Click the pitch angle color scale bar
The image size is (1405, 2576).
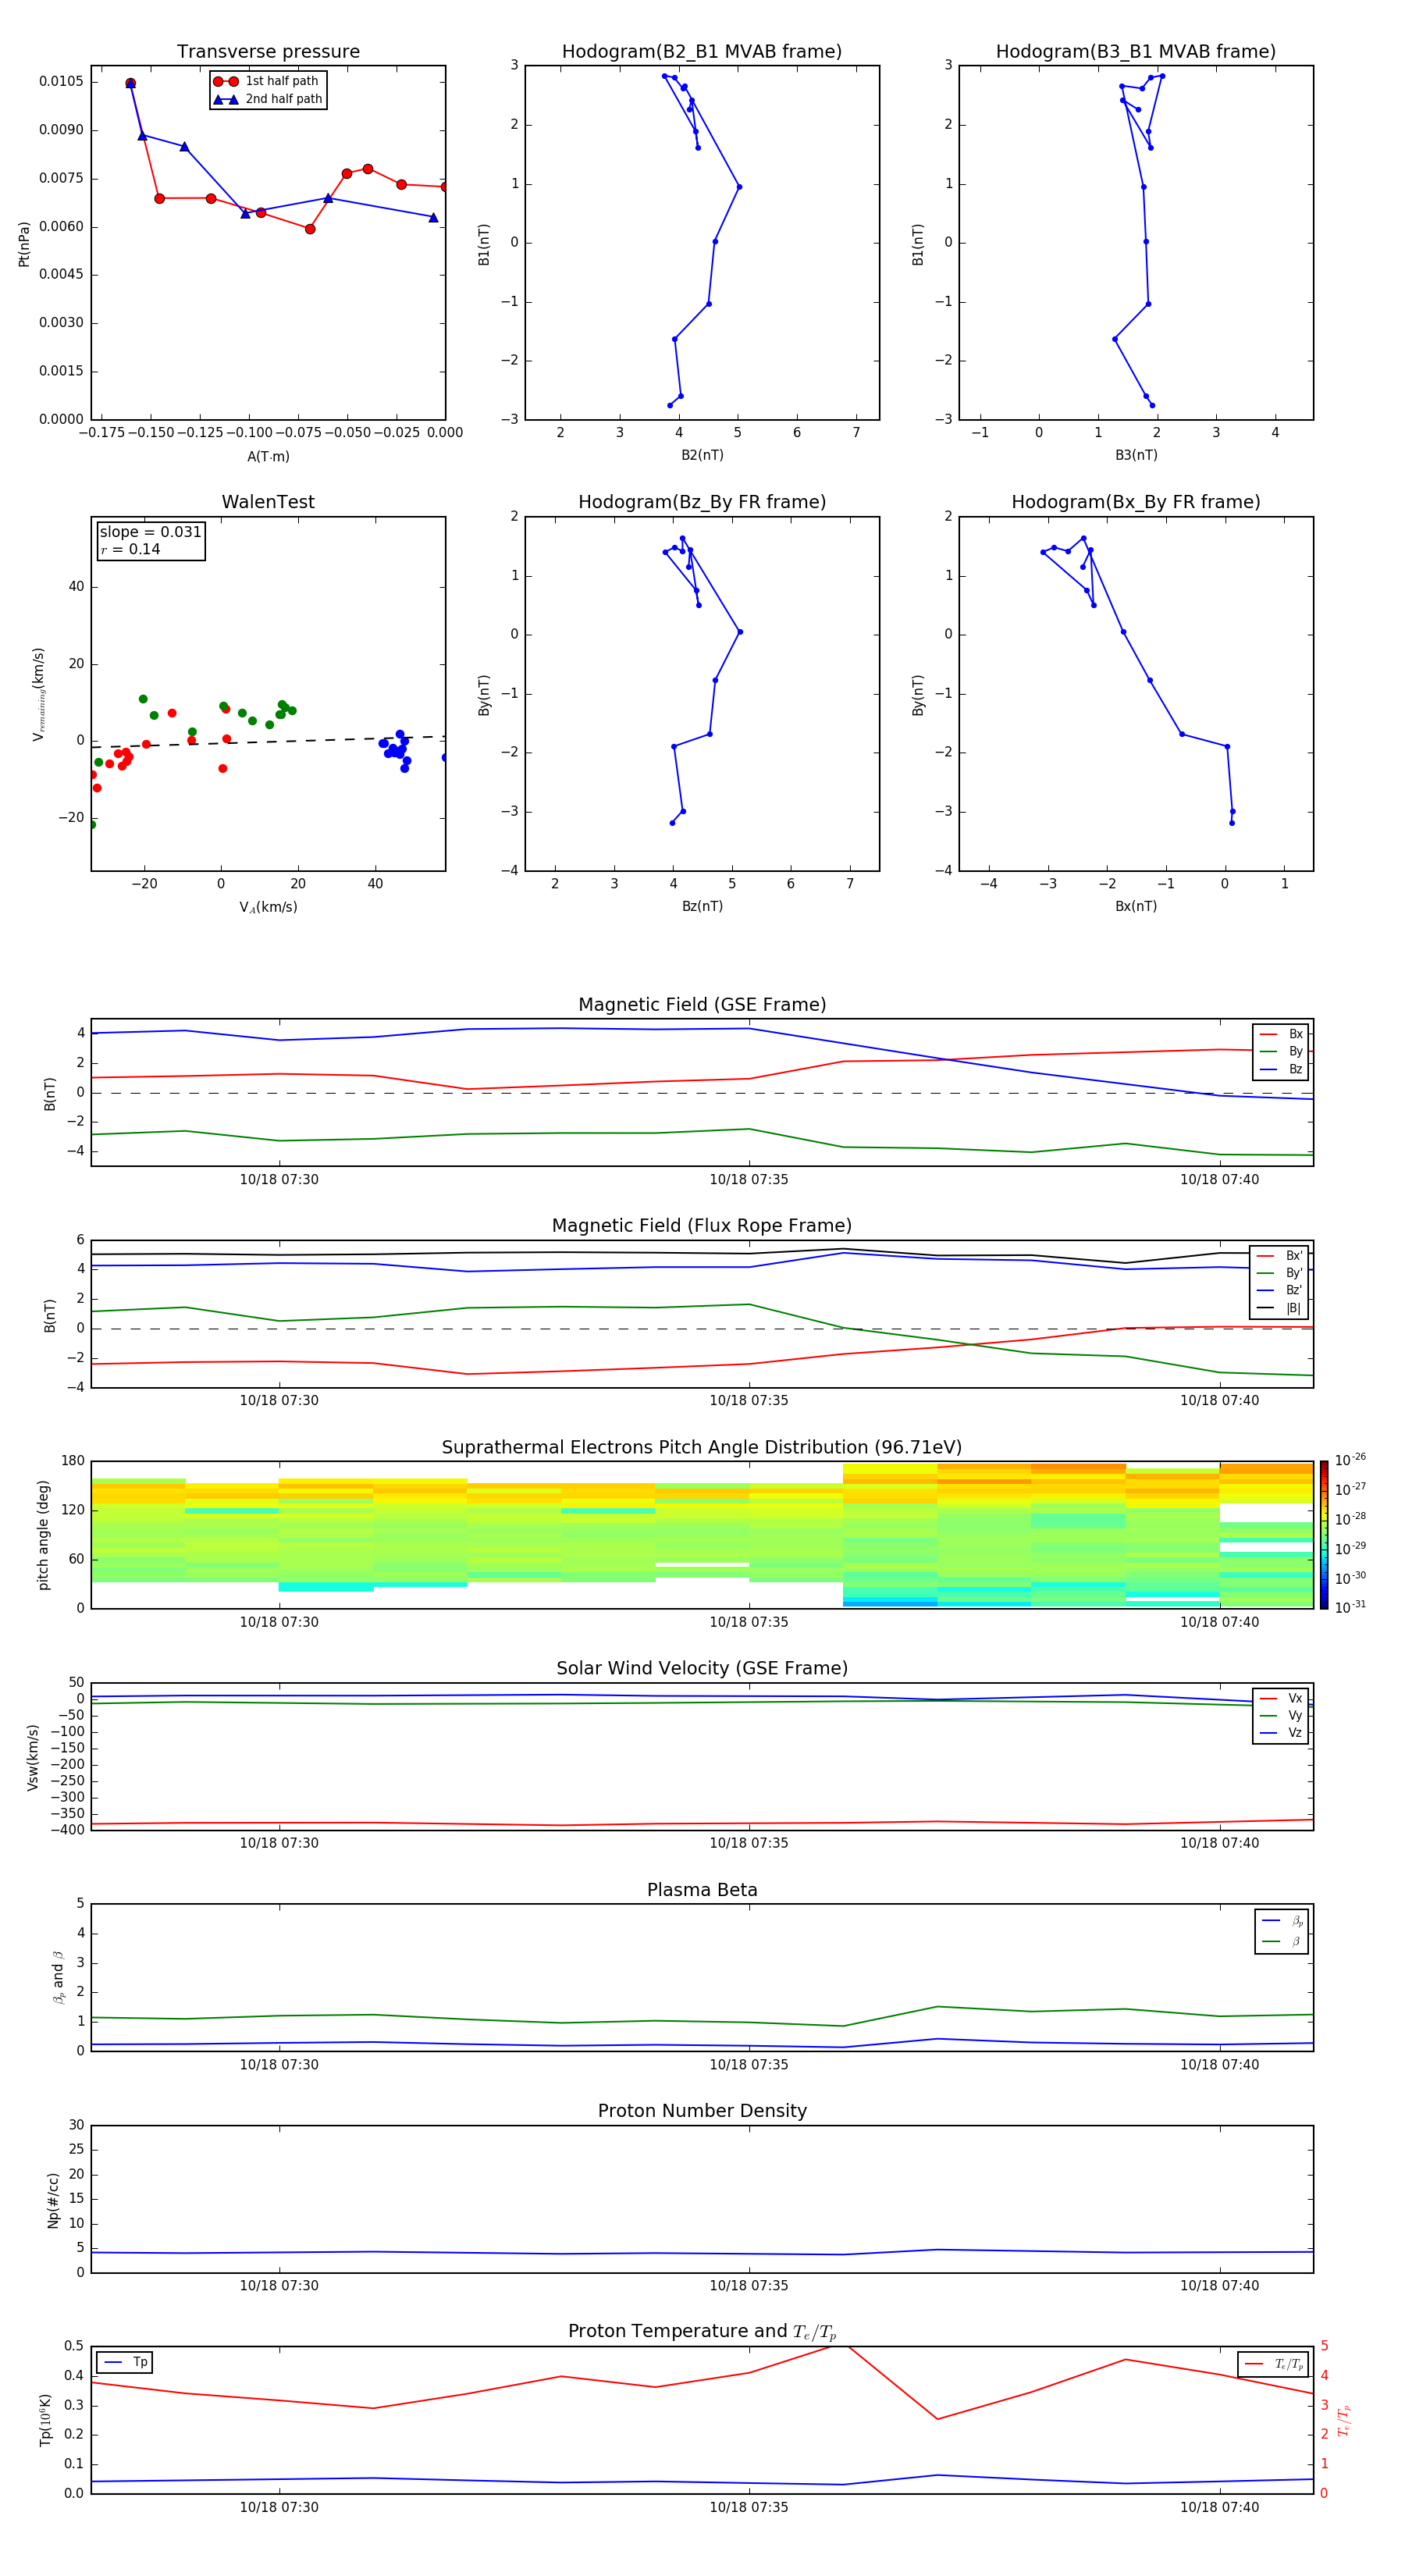(x=1324, y=1535)
